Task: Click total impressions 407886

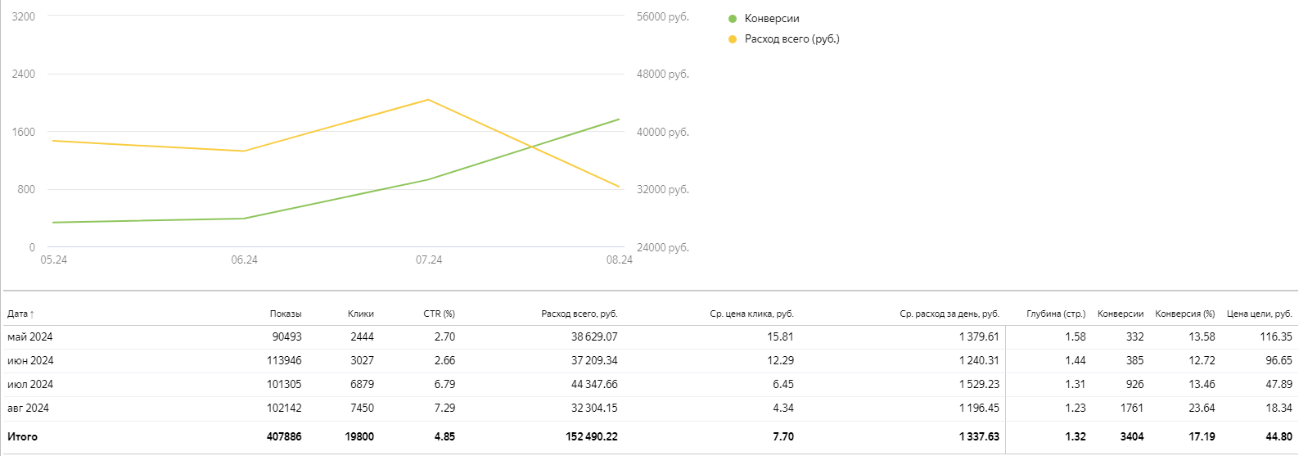Action: point(284,436)
